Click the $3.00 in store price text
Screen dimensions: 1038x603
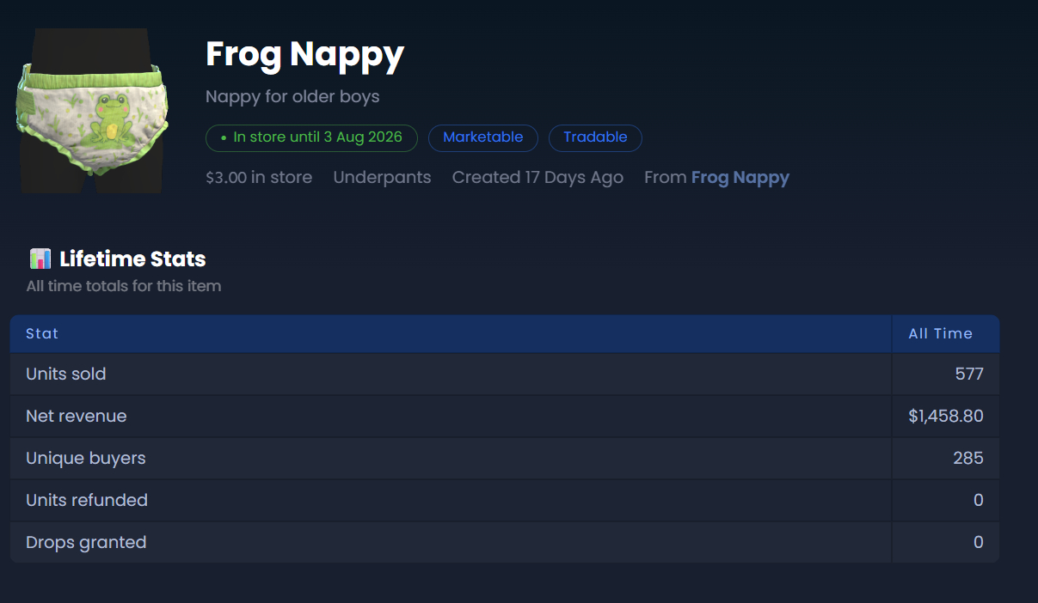point(259,178)
